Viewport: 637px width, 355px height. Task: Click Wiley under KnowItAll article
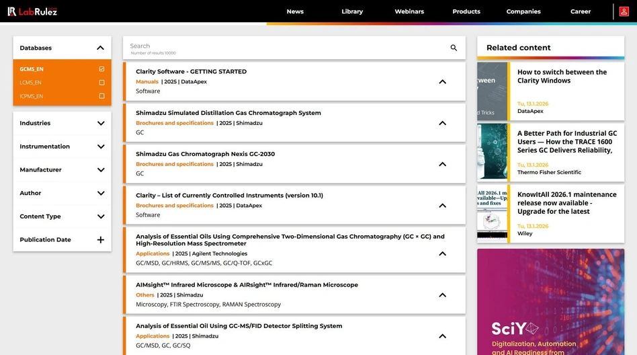click(x=525, y=233)
